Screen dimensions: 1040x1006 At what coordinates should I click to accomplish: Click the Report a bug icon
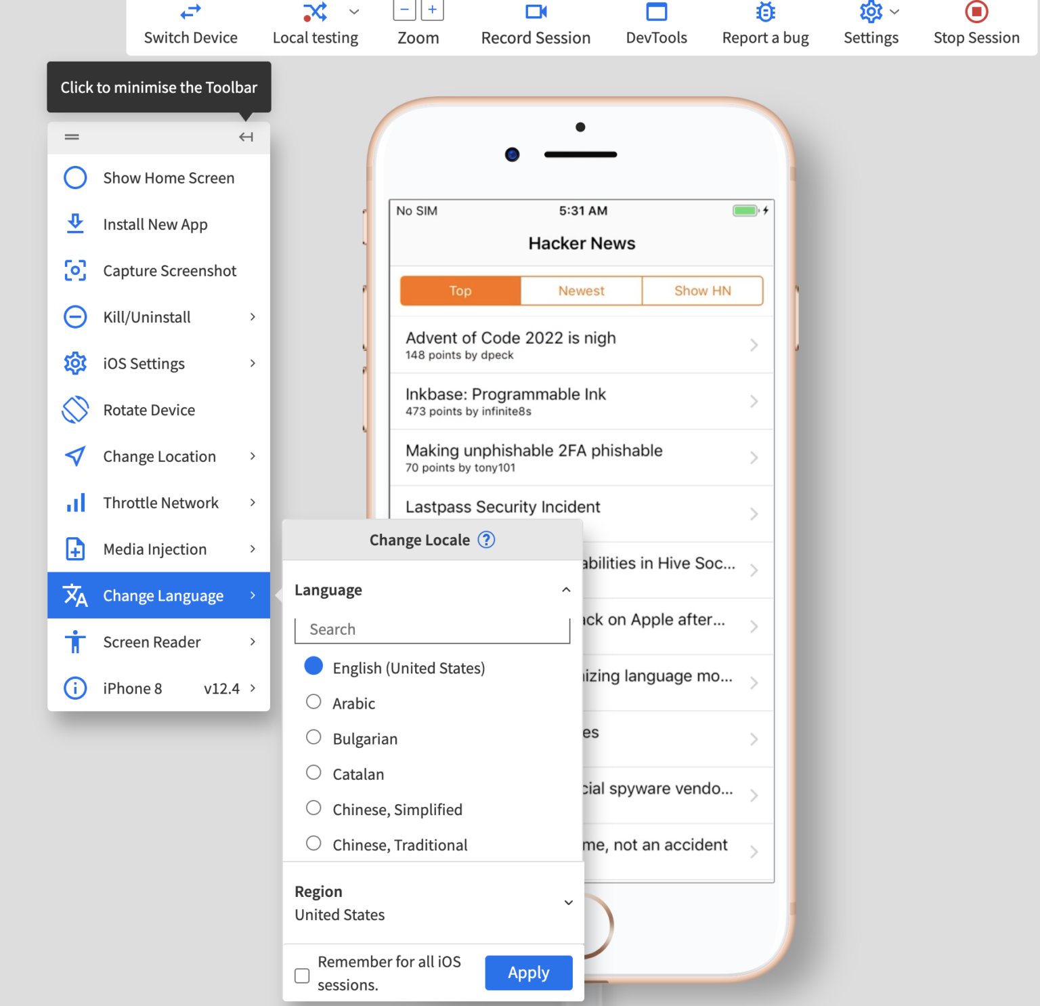pos(764,12)
